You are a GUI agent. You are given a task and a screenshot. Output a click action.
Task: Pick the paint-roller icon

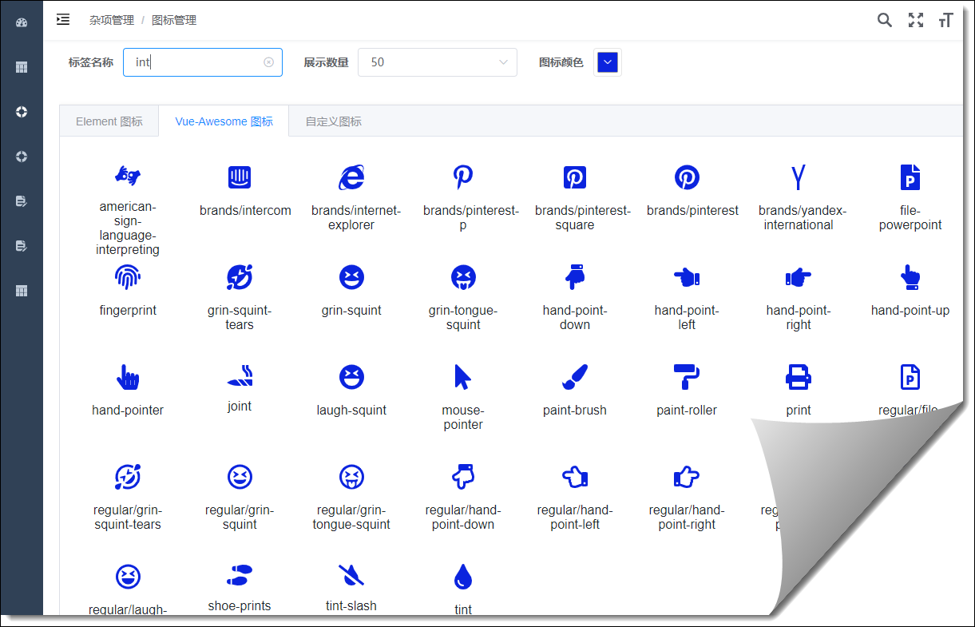click(x=687, y=377)
